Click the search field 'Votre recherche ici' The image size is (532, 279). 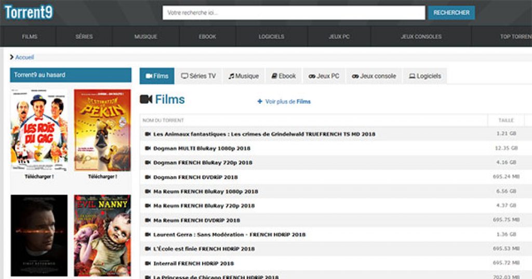[x=294, y=13]
